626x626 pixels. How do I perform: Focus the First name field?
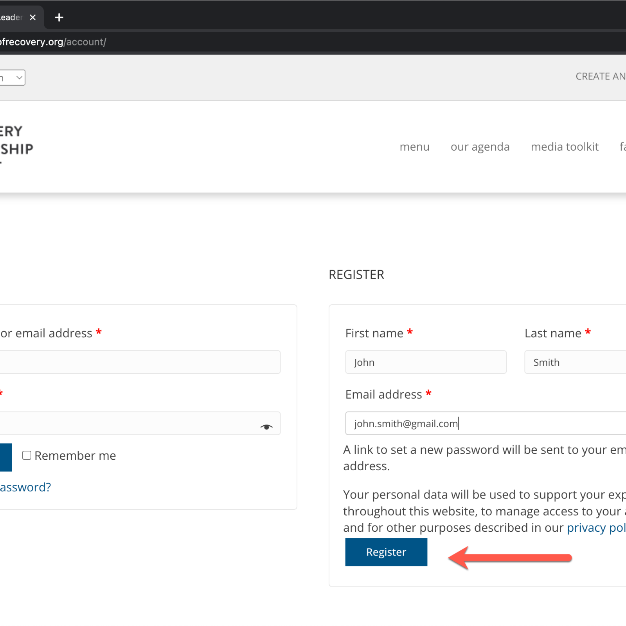[425, 362]
